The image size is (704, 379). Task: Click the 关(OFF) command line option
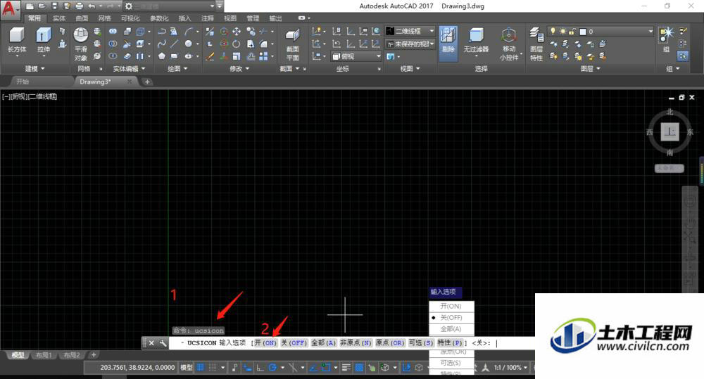(x=294, y=342)
